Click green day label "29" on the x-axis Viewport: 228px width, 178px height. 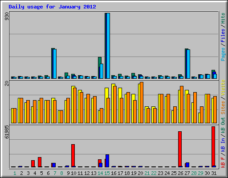[x=200, y=173]
